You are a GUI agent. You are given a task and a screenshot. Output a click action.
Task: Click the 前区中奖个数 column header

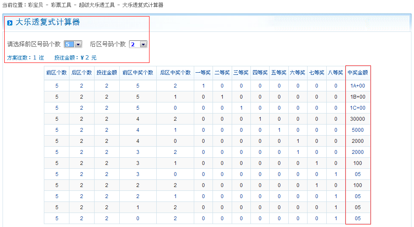click(138, 73)
